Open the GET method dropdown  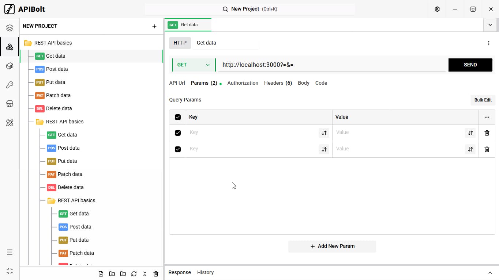194,65
